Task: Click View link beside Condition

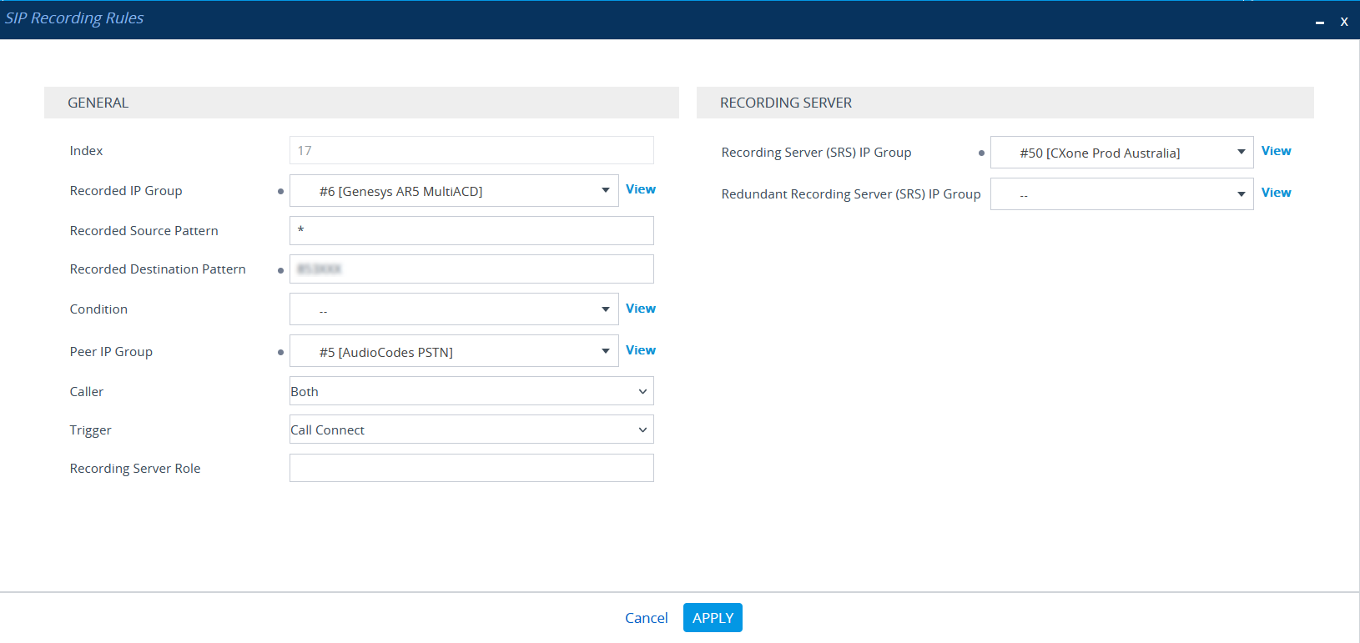Action: [640, 309]
